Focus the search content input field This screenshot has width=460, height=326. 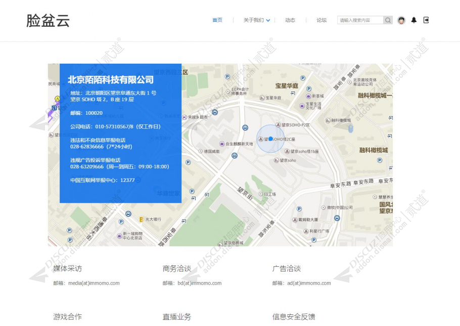point(360,20)
